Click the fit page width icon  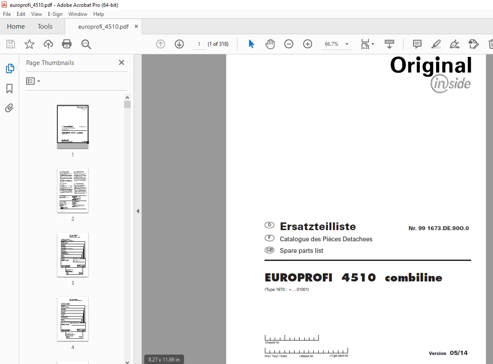(365, 44)
